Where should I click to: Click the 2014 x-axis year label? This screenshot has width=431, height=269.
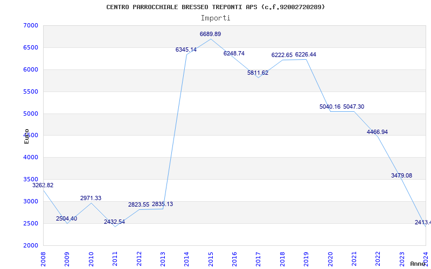click(x=186, y=259)
